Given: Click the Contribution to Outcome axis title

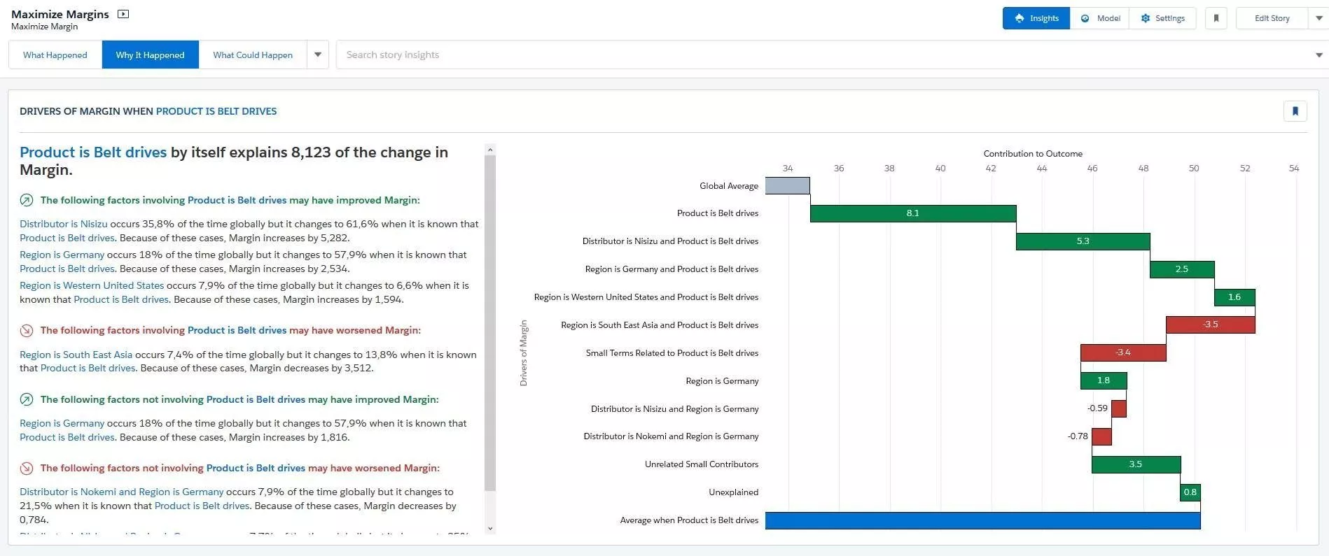Looking at the screenshot, I should click(x=1033, y=153).
